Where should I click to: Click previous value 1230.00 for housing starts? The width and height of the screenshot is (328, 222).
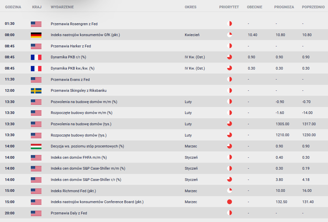[x=309, y=135]
